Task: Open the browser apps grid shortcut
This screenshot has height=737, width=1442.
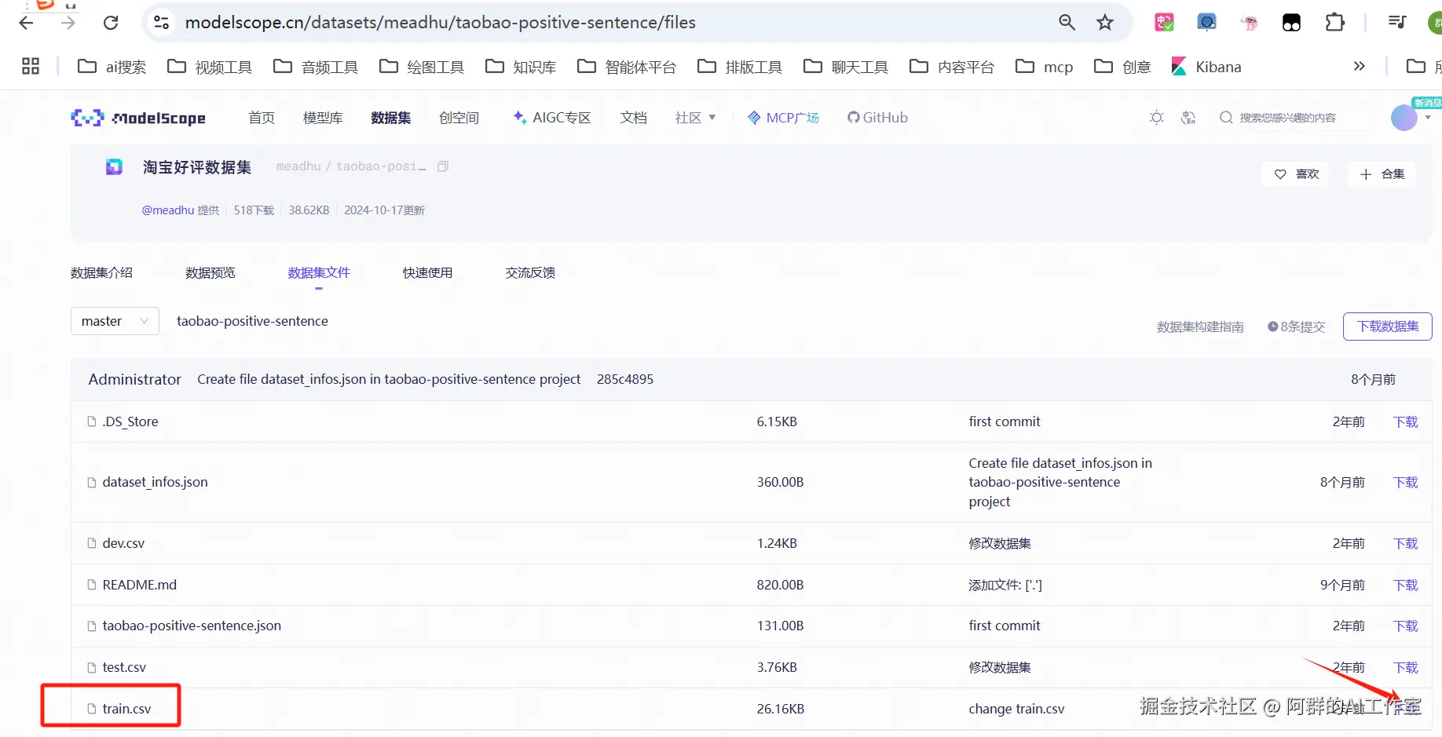Action: point(31,67)
